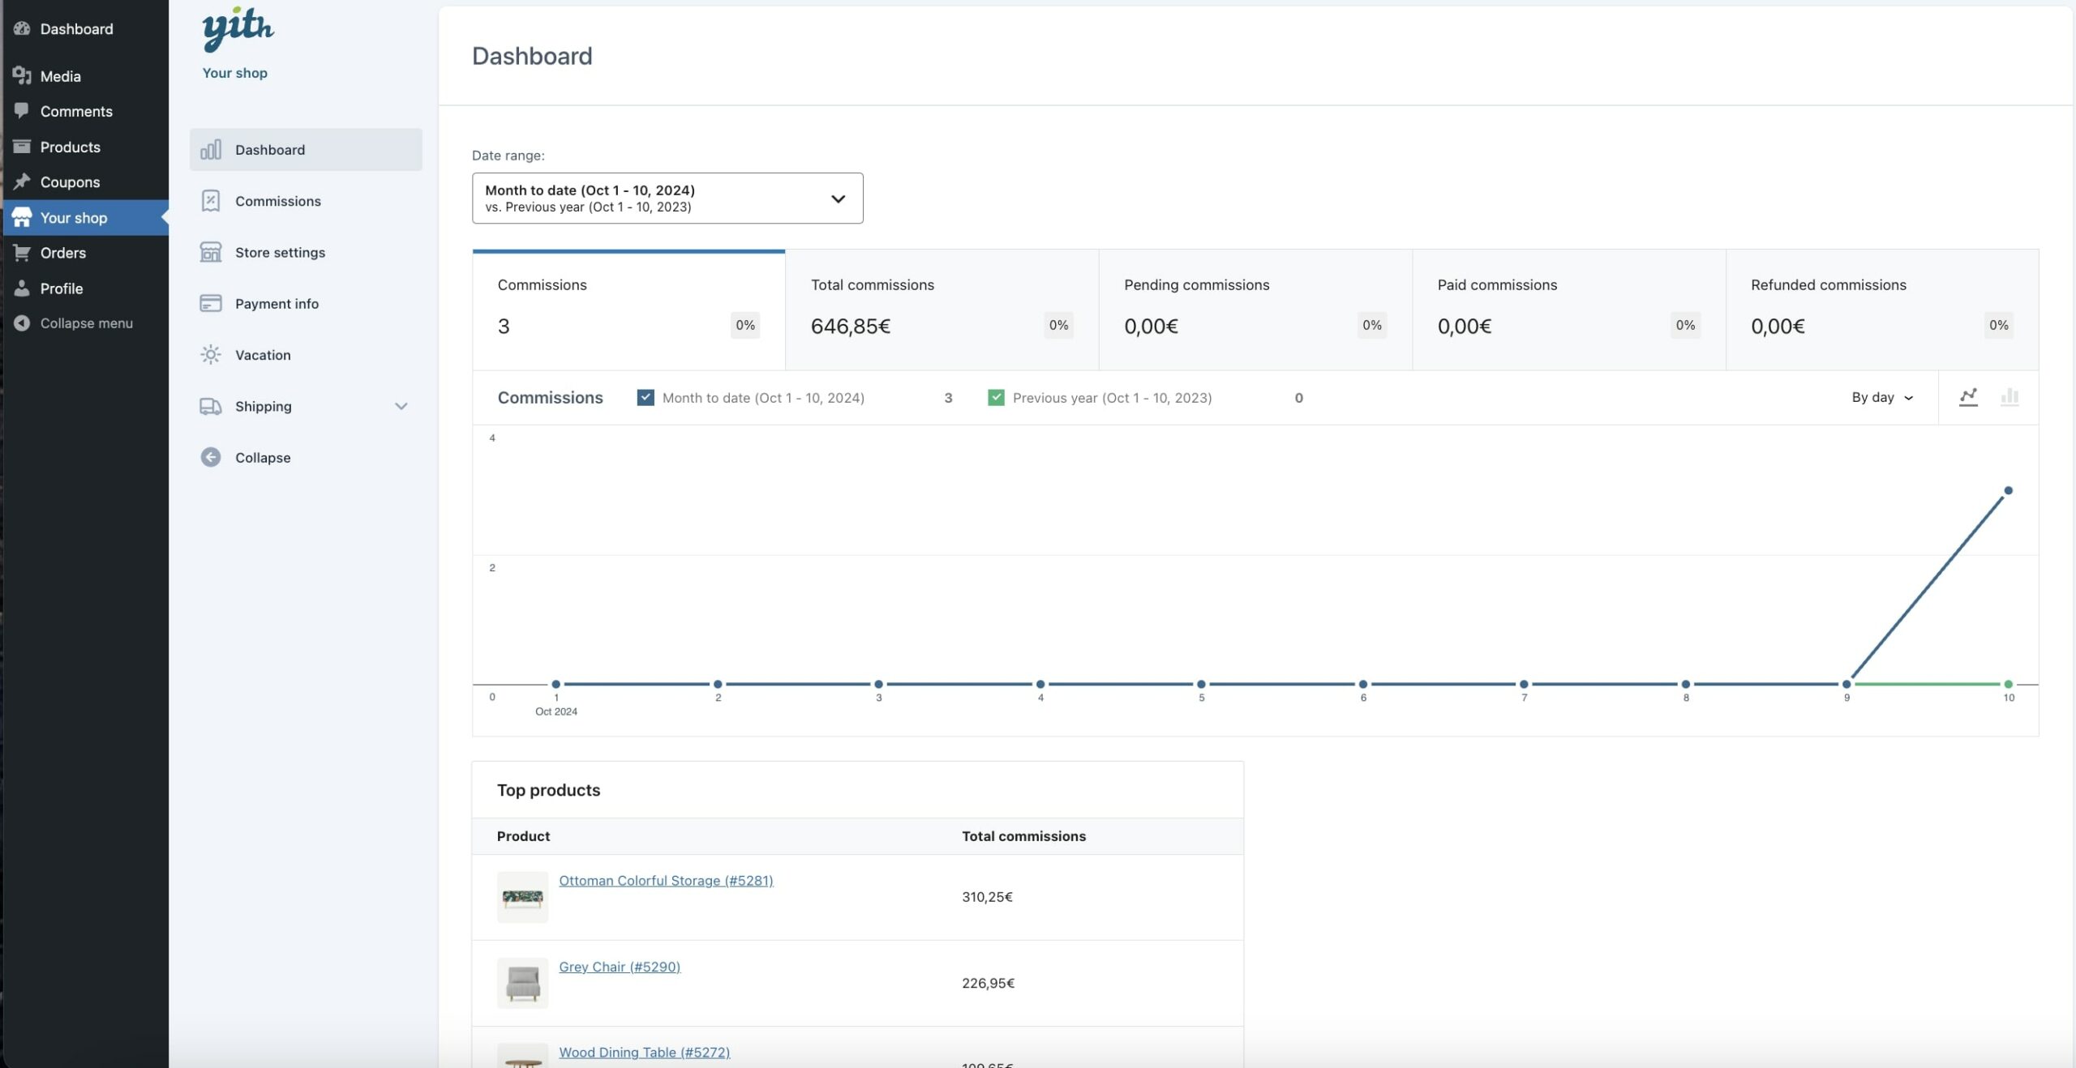2076x1068 pixels.
Task: Go to Vacation in the shop menu
Action: [x=306, y=354]
